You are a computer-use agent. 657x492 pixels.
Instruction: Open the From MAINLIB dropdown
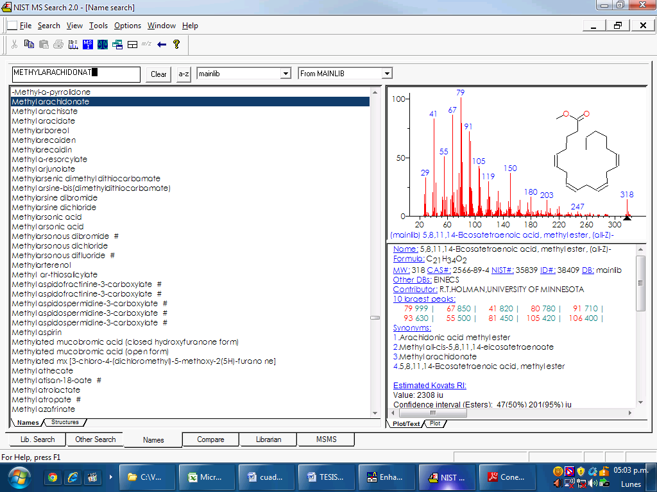(387, 74)
